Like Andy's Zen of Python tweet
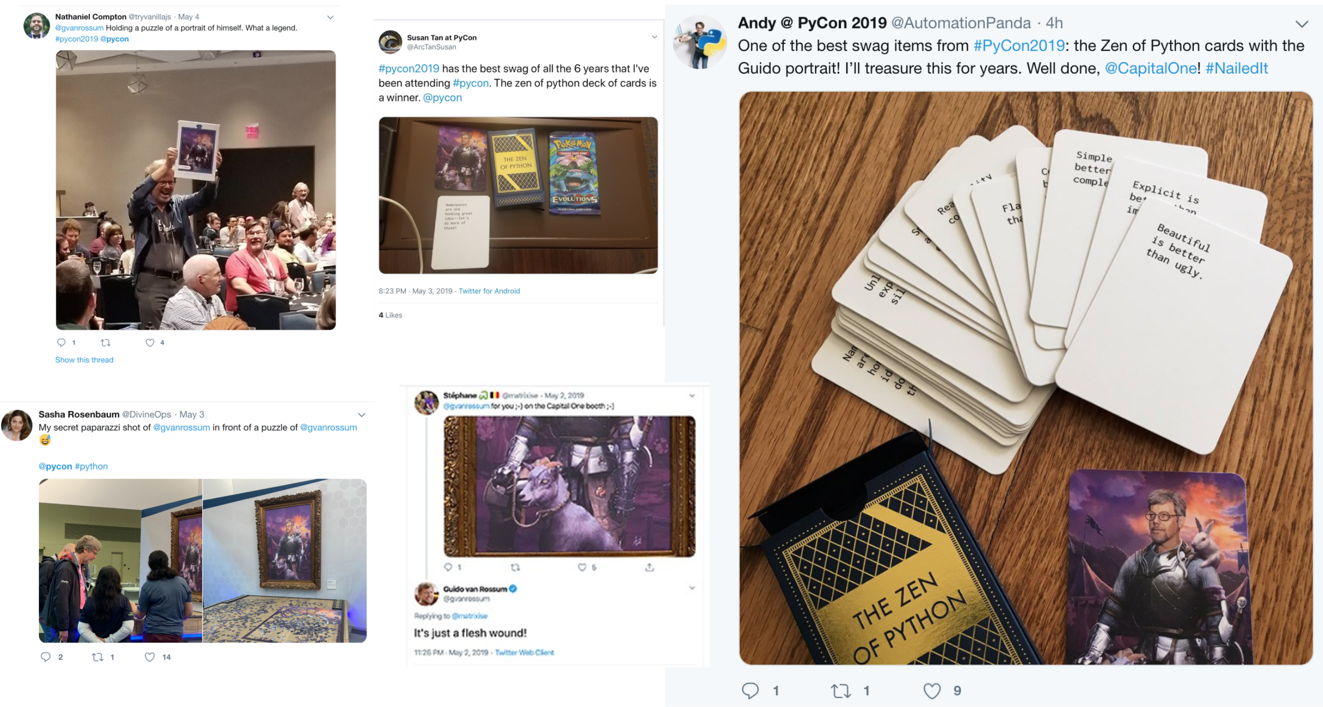The image size is (1323, 707). [x=932, y=691]
